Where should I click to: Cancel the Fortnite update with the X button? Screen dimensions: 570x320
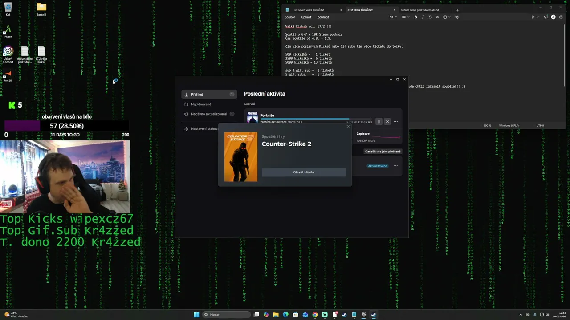pyautogui.click(x=387, y=121)
